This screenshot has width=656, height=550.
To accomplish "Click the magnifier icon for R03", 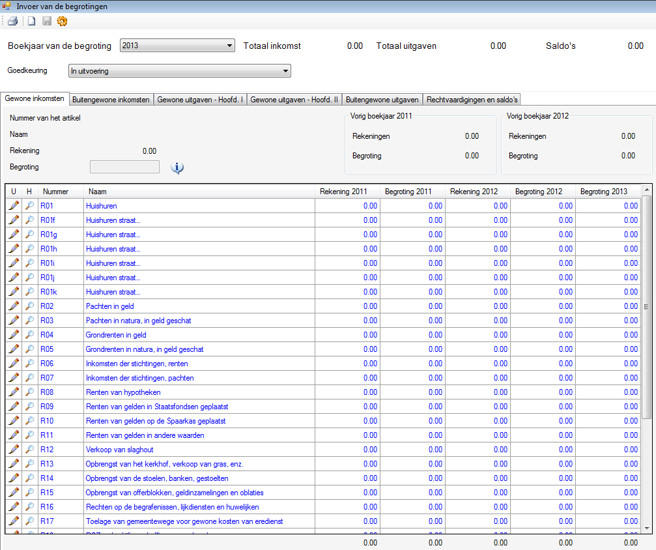I will pyautogui.click(x=29, y=320).
